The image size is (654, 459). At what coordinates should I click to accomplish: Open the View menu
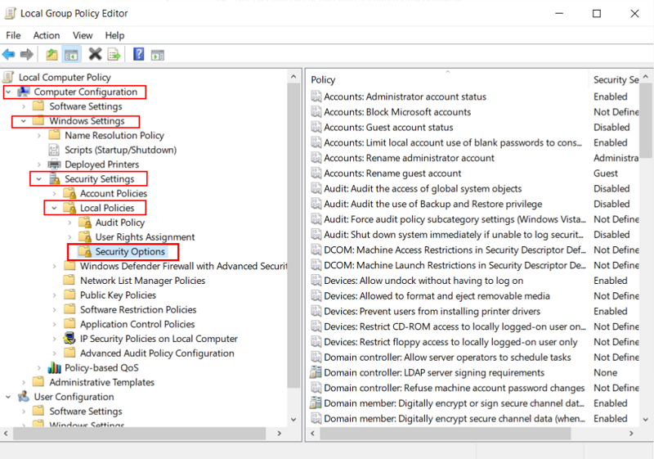click(83, 35)
